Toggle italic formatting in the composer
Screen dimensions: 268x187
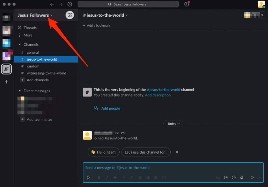click(107, 177)
